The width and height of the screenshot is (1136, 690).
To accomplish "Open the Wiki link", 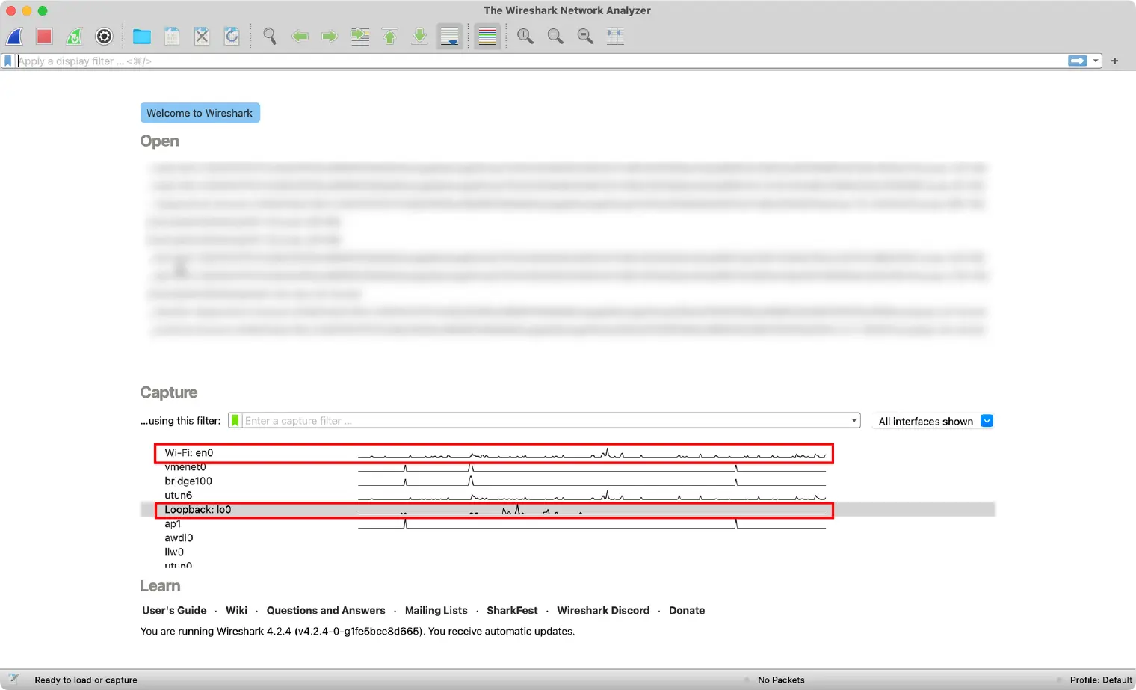I will coord(236,610).
